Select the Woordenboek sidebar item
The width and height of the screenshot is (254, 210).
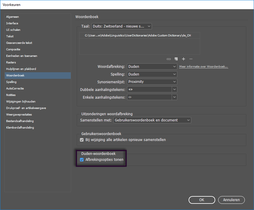[x=38, y=76]
